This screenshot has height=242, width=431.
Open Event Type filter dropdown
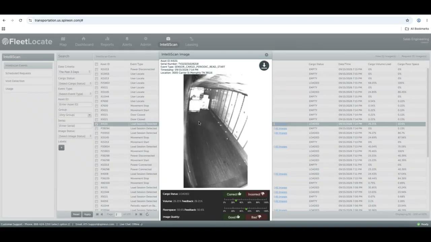(x=75, y=94)
